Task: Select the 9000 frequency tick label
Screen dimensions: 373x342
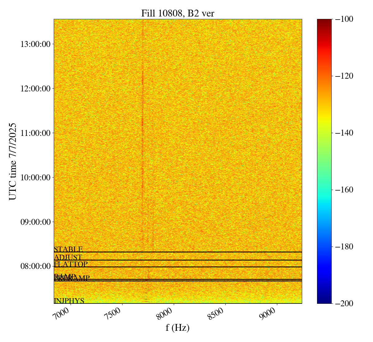Action: pos(269,313)
